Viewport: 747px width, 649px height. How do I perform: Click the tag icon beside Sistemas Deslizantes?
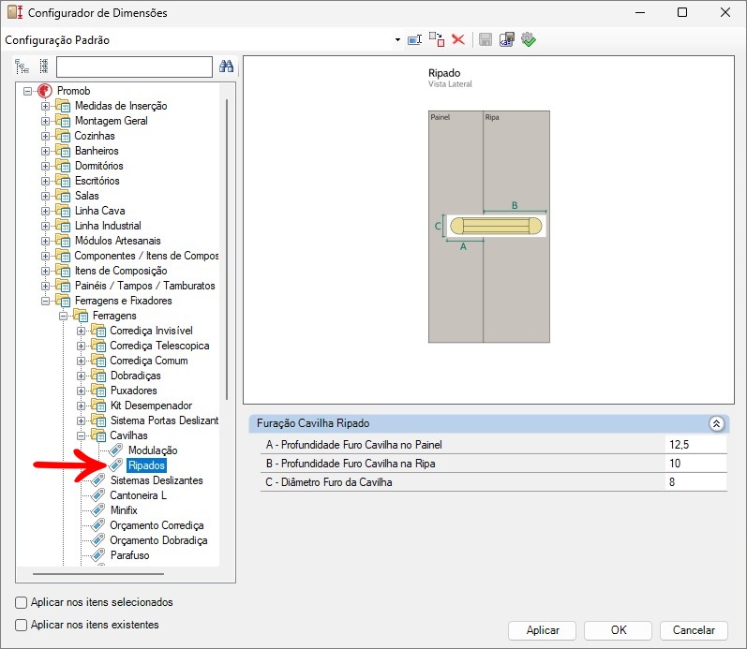(x=98, y=480)
